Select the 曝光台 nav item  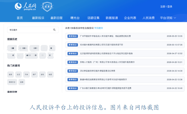pyautogui.click(x=75, y=18)
